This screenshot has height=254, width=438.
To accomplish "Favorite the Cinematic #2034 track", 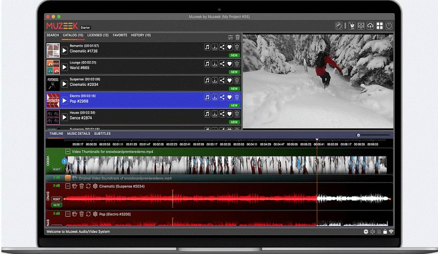I will pos(230,81).
